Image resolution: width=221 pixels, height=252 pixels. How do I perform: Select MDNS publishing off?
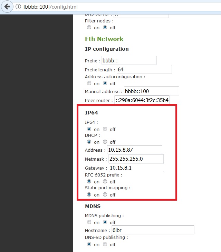pos(105,222)
